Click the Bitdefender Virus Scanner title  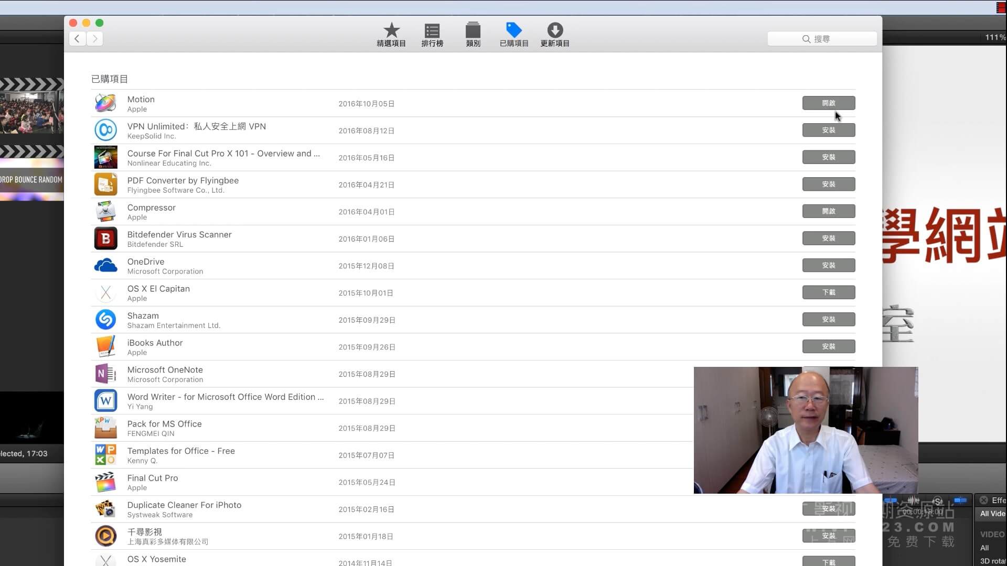[179, 235]
